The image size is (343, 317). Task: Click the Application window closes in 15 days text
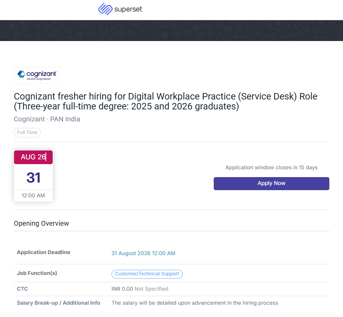coord(271,168)
